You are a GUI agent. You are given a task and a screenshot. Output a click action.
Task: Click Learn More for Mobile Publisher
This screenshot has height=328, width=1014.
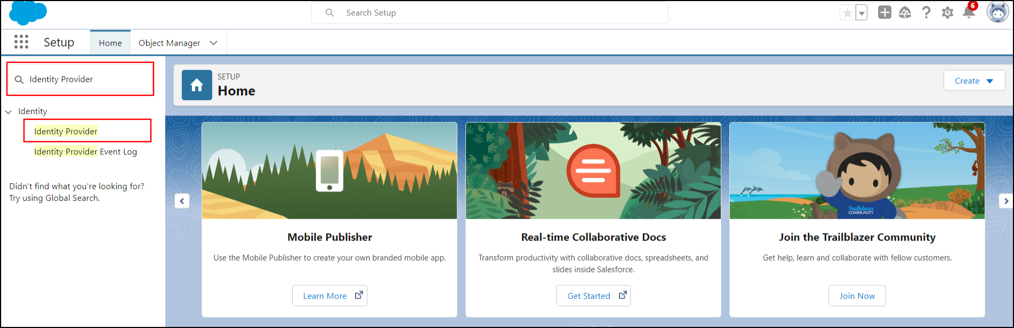pyautogui.click(x=329, y=296)
